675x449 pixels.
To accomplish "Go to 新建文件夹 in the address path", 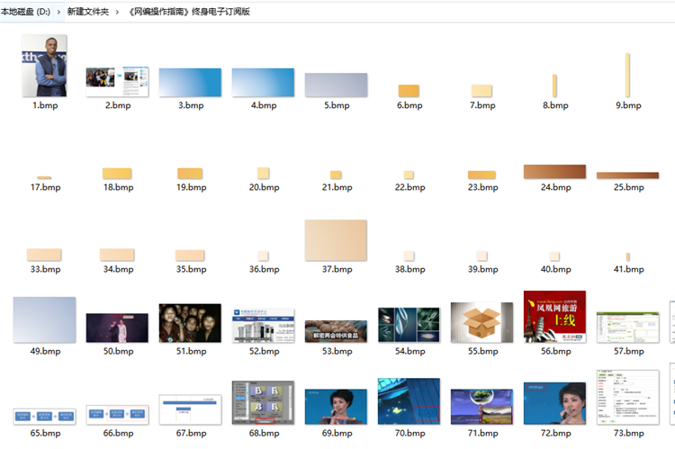I will pyautogui.click(x=88, y=12).
